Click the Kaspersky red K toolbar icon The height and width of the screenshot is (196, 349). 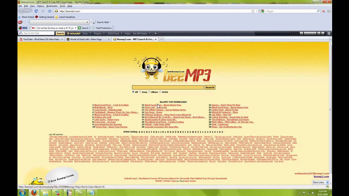click(324, 11)
